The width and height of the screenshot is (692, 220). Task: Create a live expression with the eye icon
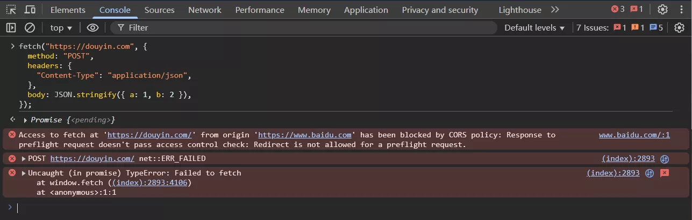92,27
